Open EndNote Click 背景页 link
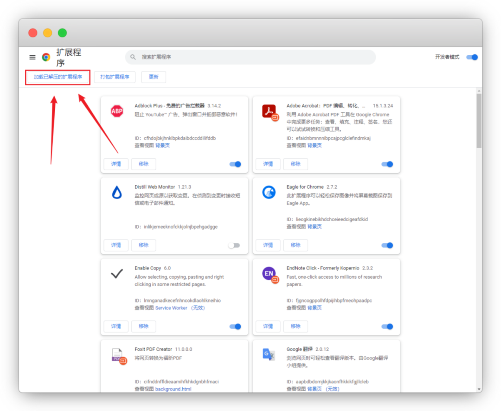This screenshot has width=501, height=411. tap(315, 308)
